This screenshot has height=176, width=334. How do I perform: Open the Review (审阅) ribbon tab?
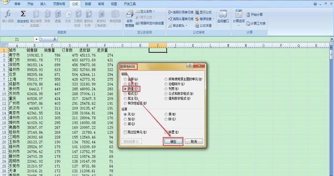click(x=101, y=4)
